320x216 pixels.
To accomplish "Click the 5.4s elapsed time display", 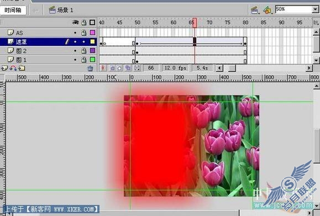I will pyautogui.click(x=202, y=68).
